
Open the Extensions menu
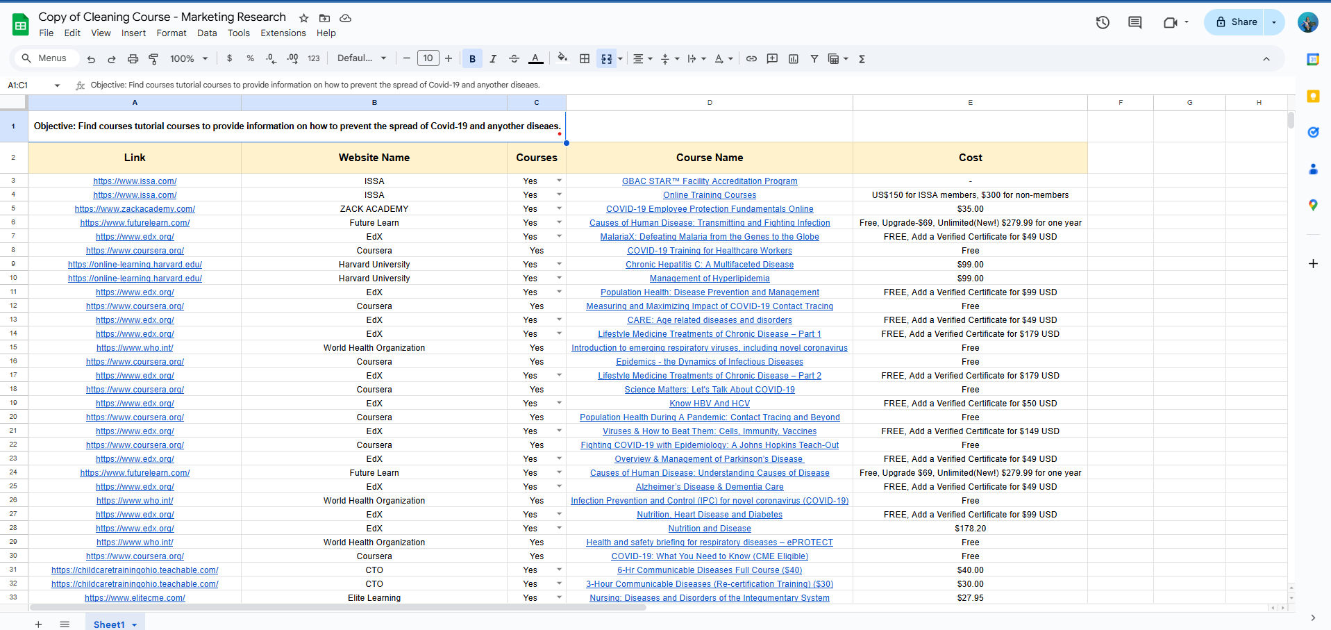(283, 33)
